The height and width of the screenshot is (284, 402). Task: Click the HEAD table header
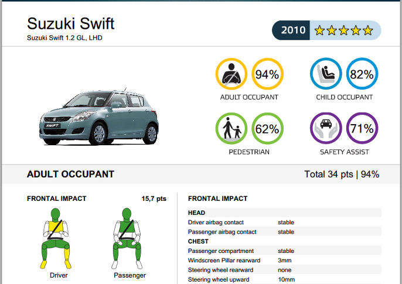[x=197, y=213]
